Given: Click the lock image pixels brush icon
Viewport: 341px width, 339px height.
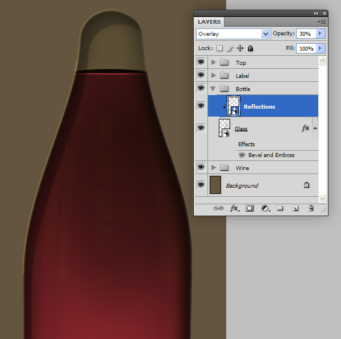Looking at the screenshot, I should 230,48.
